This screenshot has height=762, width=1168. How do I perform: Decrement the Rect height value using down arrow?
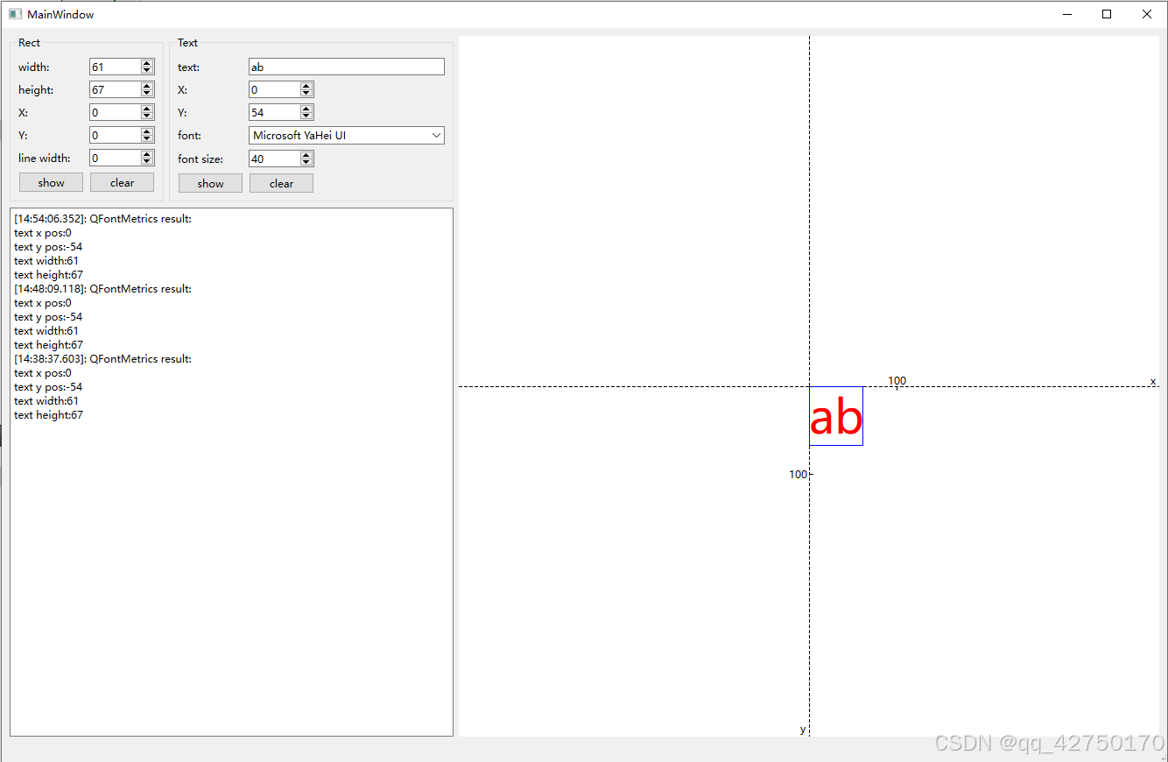point(146,93)
